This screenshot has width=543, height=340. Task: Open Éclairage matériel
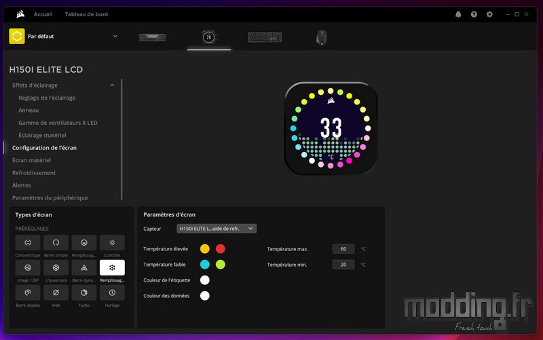coord(42,135)
